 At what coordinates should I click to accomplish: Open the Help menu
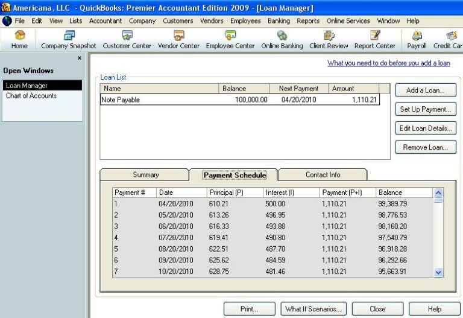(x=413, y=21)
